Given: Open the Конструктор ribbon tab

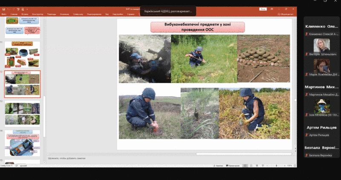Looking at the screenshot, I should (x=38, y=14).
